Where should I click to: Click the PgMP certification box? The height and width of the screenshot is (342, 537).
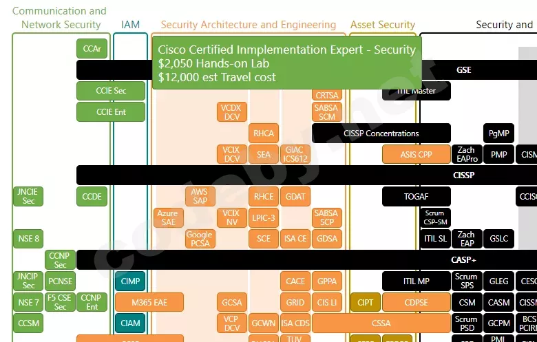[498, 133]
